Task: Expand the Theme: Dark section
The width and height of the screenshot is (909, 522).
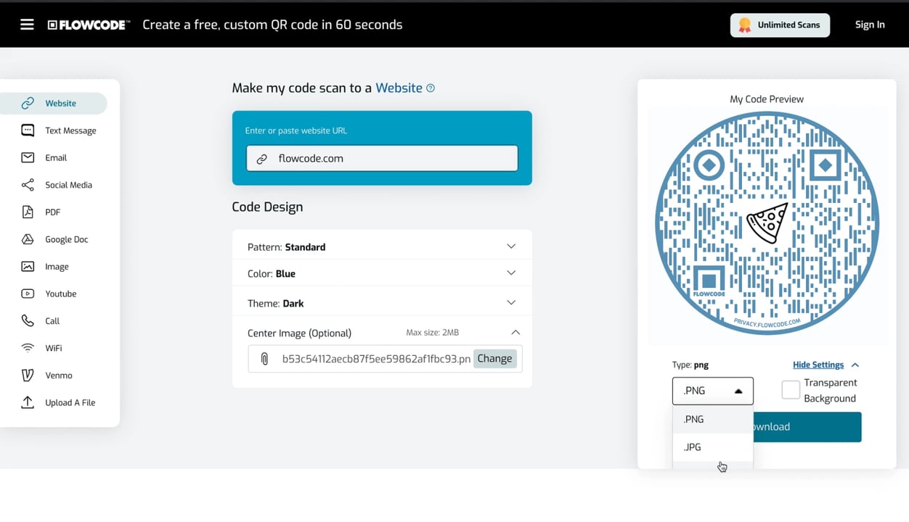Action: 511,303
